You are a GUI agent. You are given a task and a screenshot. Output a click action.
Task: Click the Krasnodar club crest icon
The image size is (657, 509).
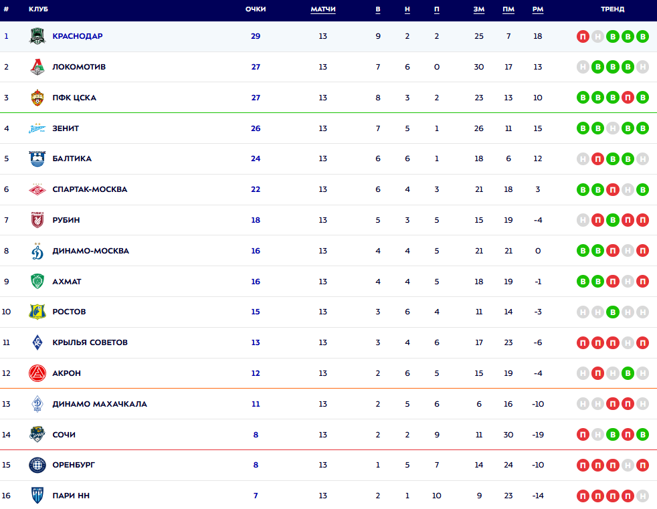point(37,36)
